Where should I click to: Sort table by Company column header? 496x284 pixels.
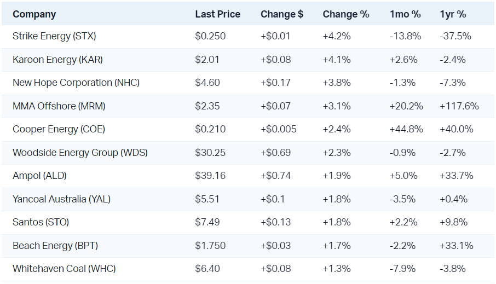click(34, 14)
